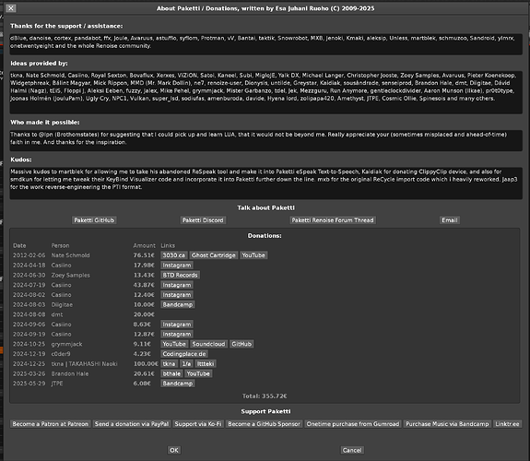The width and height of the screenshot is (530, 461).
Task: Open the Ghost Cartridge link
Action: 214,255
